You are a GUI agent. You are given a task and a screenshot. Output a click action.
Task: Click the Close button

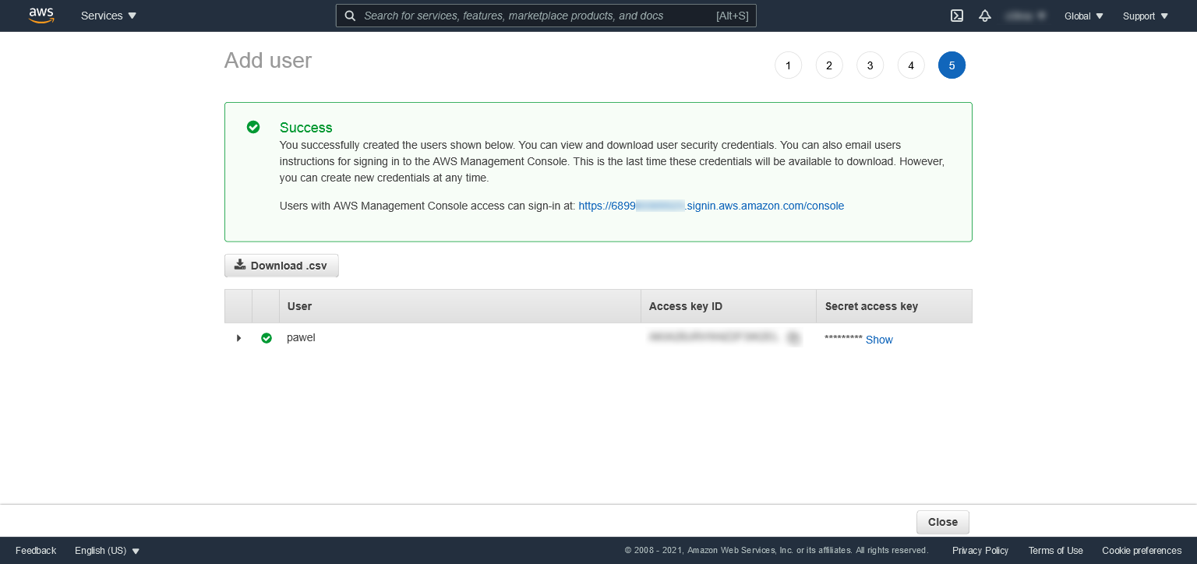tap(943, 522)
